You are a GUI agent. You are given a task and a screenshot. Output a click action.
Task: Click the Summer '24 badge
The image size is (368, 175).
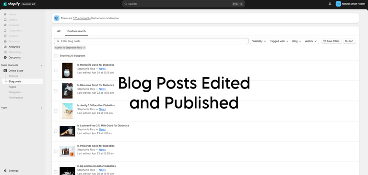click(28, 4)
